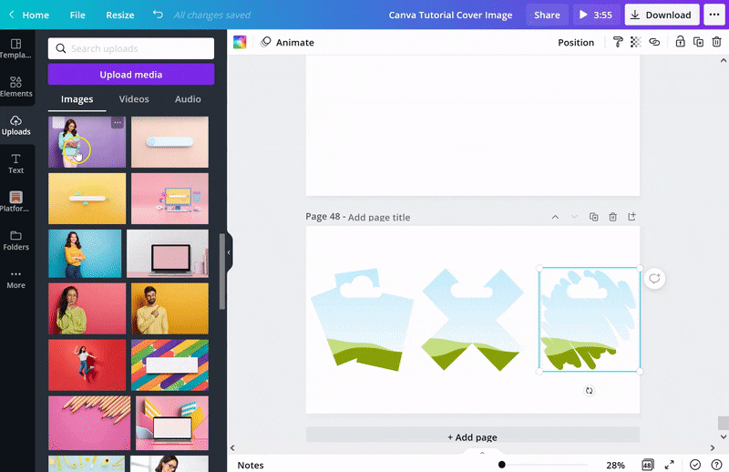Screen dimensions: 729x472
Task: Click the link chain icon in toolbar
Action: tap(654, 42)
